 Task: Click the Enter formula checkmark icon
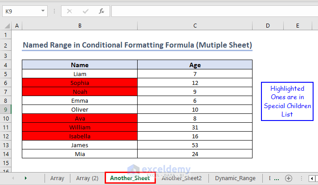pyautogui.click(x=85, y=11)
